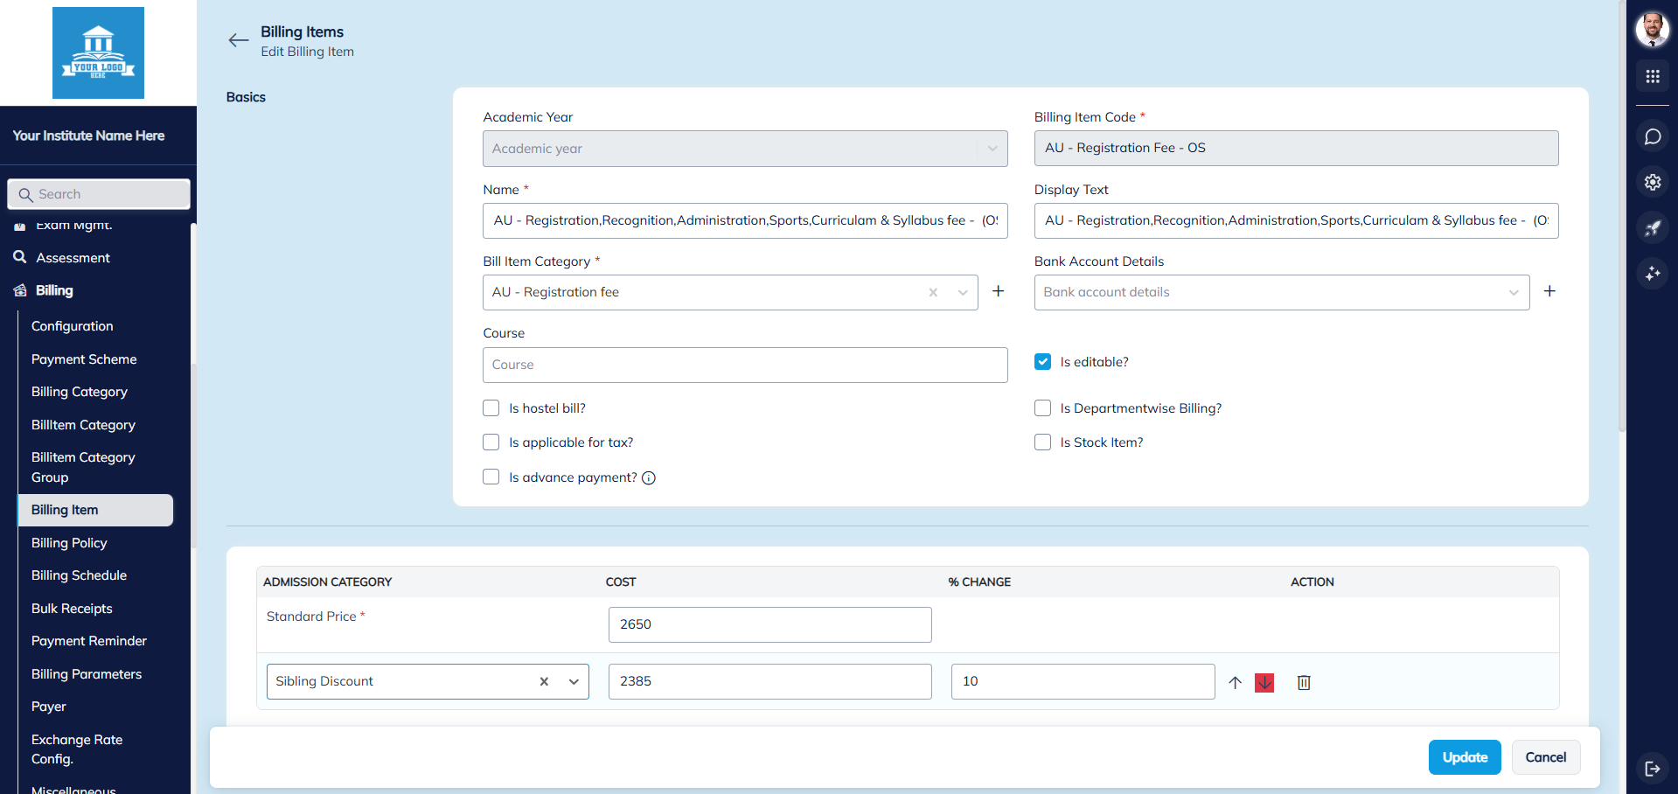Add Bank Account Details using plus icon
The height and width of the screenshot is (794, 1678).
1549,291
